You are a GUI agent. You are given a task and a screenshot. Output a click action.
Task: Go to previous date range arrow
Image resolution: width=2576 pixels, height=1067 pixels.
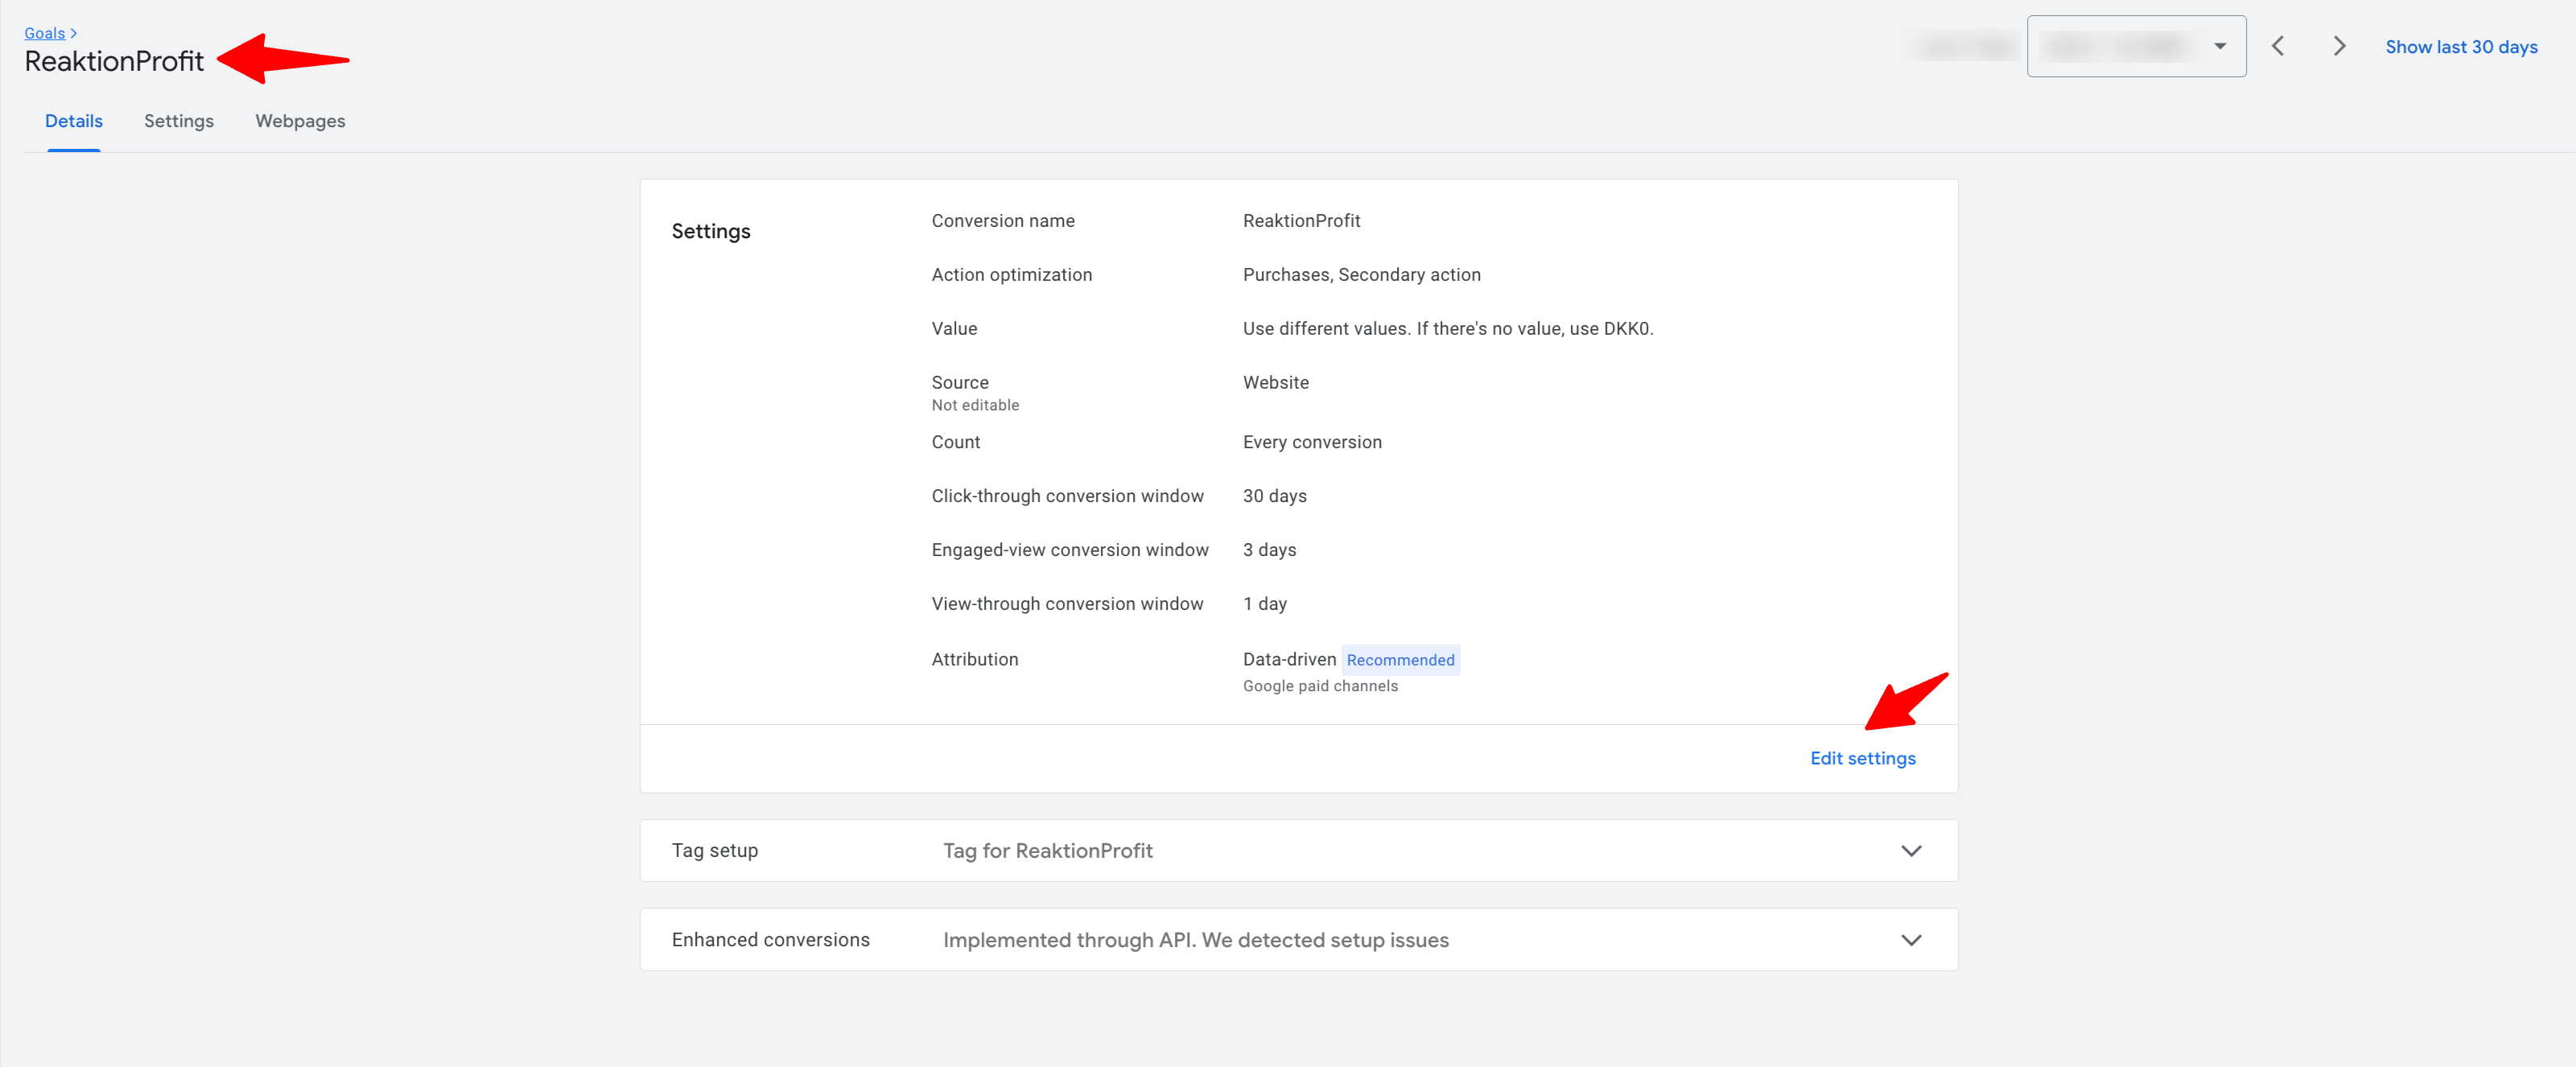2277,46
